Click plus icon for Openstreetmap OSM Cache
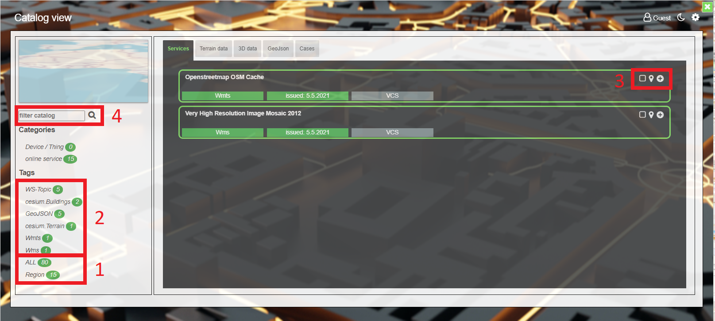The width and height of the screenshot is (715, 321). 660,79
